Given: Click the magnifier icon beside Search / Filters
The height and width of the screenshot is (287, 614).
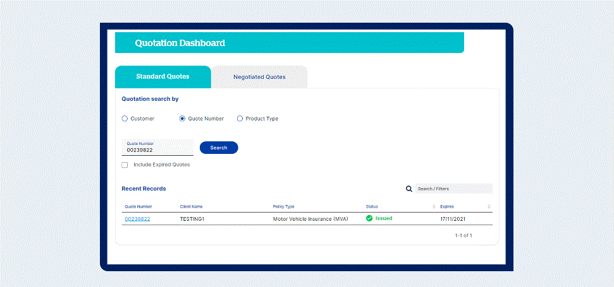Looking at the screenshot, I should [409, 189].
